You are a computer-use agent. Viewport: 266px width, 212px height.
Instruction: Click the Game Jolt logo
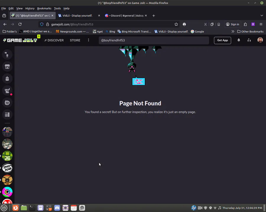pos(20,40)
